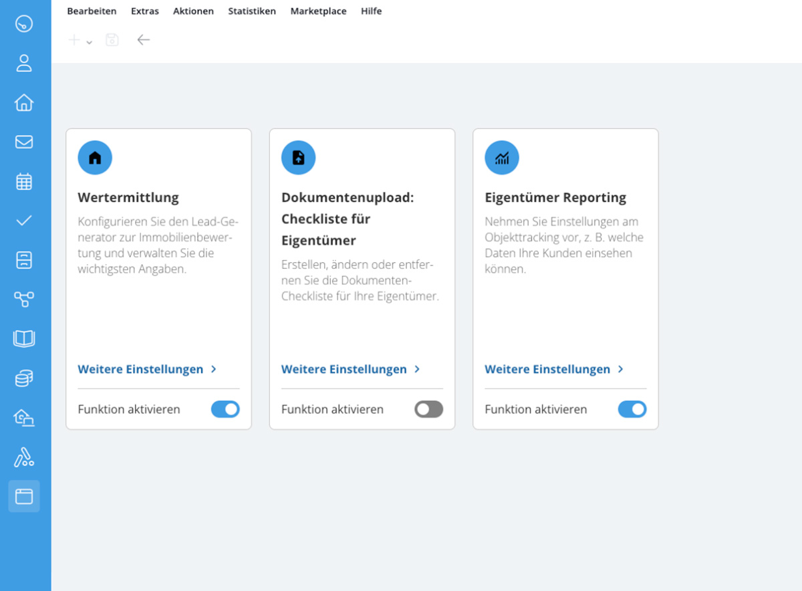802x591 pixels.
Task: Click the Wertermittlung Lead-Generator description text
Action: [158, 245]
